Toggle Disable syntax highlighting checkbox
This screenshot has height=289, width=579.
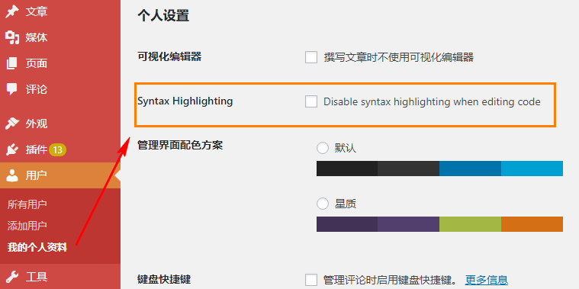point(311,101)
